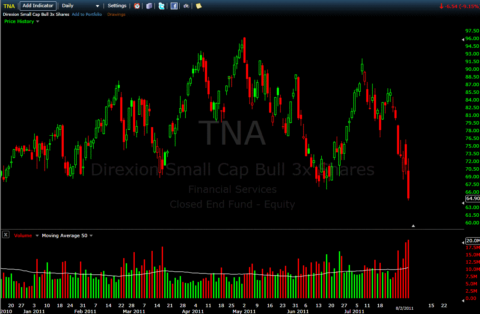Click the Feb 2011 date axis label
Image resolution: width=480 pixels, height=314 pixels.
pyautogui.click(x=85, y=311)
